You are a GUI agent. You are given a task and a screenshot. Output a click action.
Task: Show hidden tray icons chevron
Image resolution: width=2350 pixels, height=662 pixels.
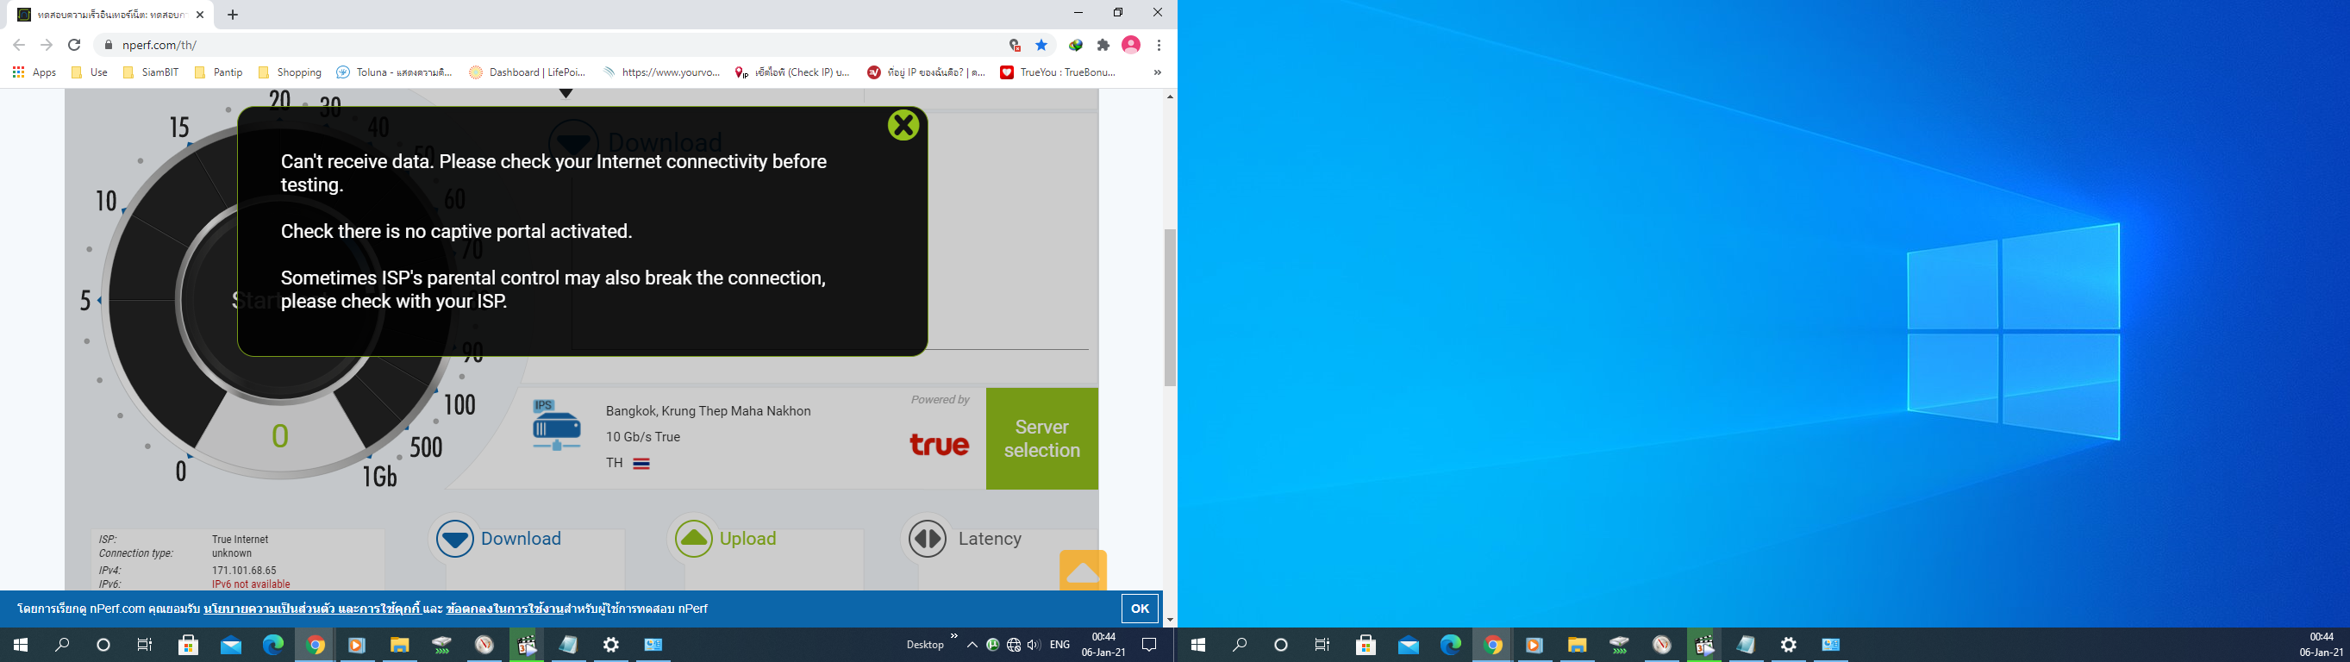[x=972, y=645]
